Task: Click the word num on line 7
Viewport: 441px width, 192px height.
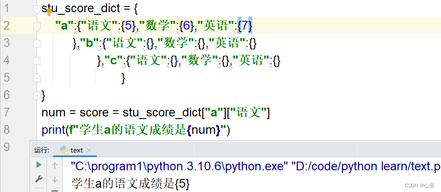Action: click(x=53, y=113)
